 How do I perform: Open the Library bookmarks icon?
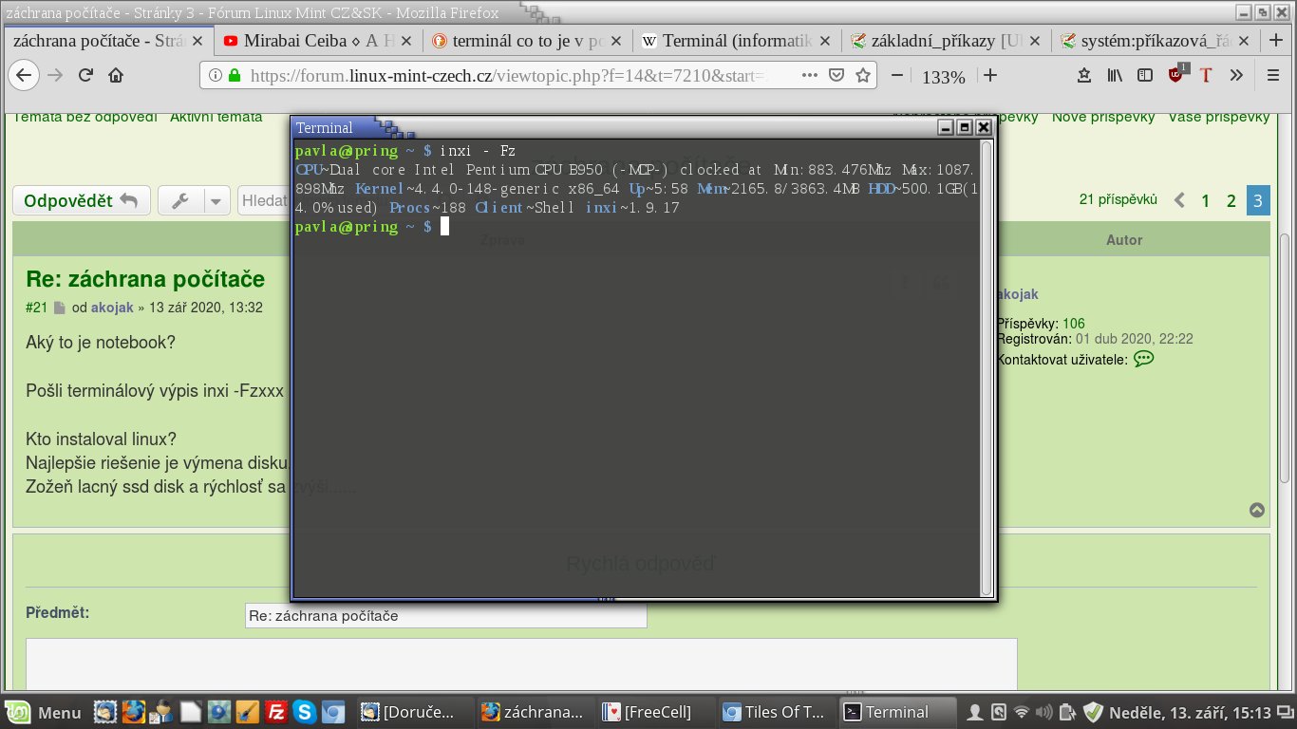tap(1115, 76)
